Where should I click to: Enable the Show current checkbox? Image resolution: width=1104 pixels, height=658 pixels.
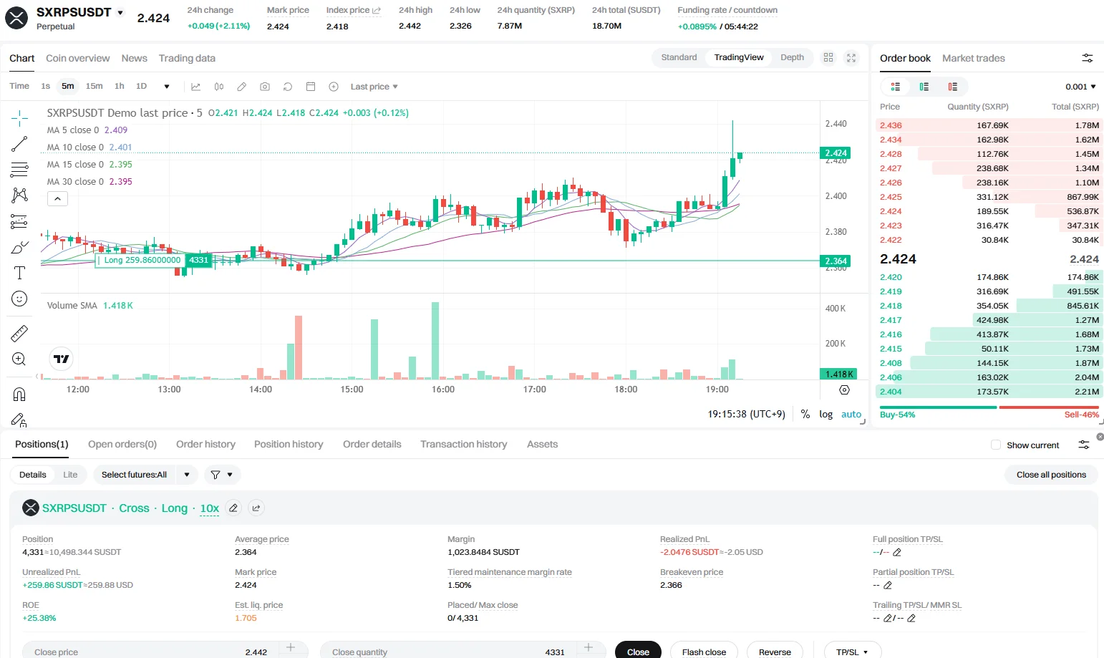point(995,445)
